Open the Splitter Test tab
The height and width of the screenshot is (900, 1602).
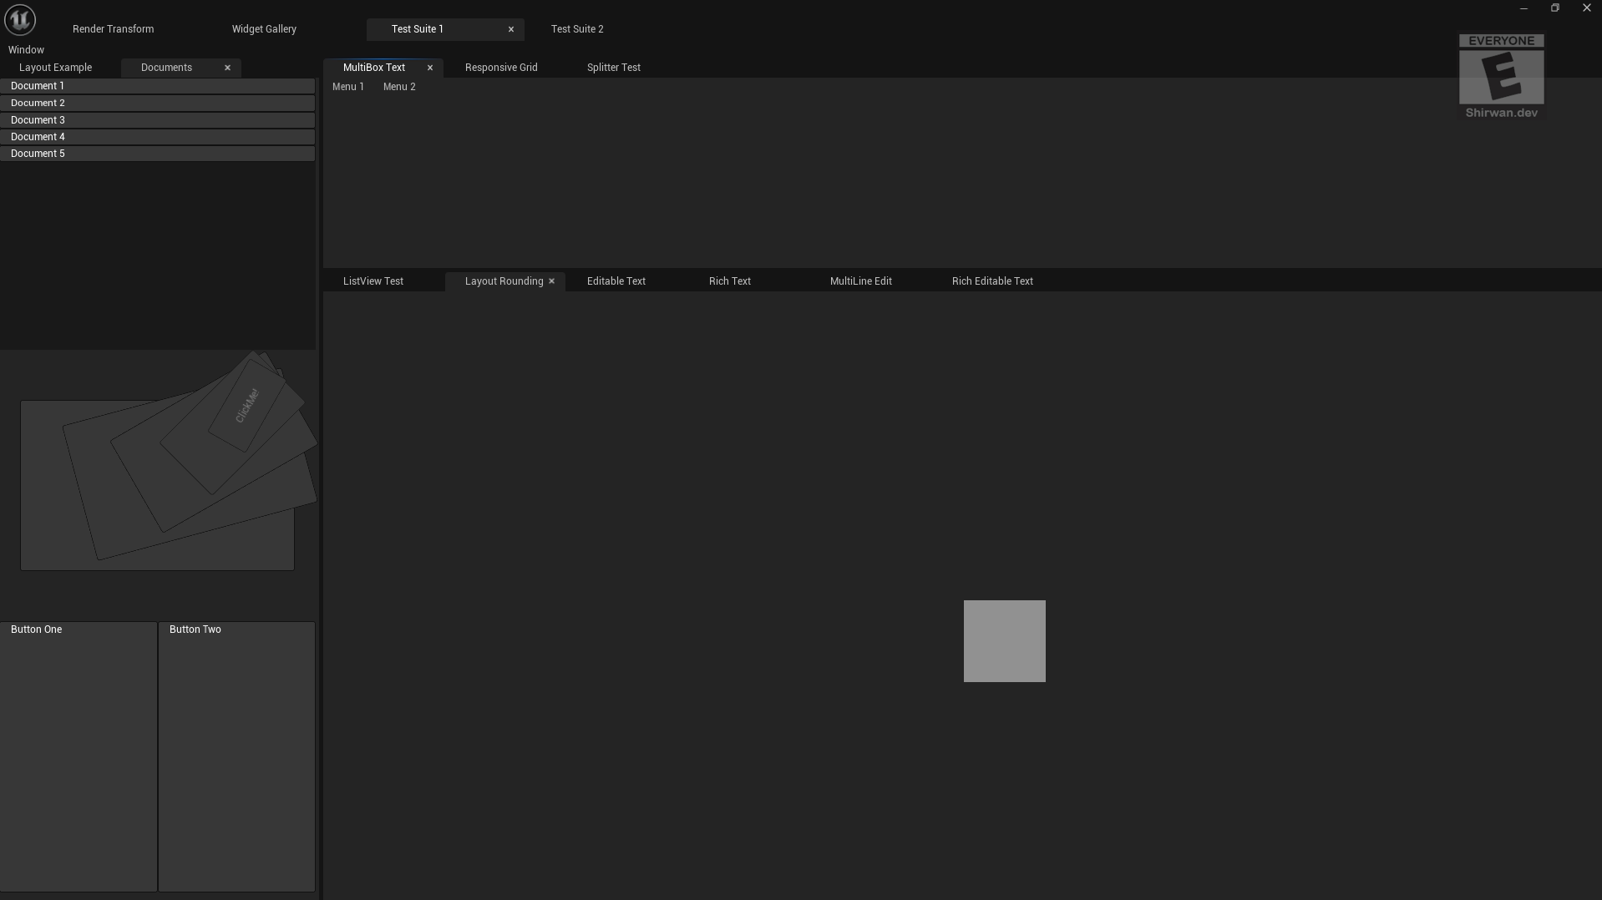(x=614, y=68)
